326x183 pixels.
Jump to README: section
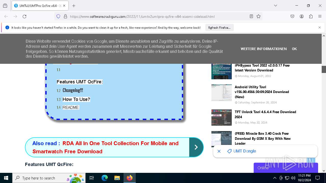point(71,108)
